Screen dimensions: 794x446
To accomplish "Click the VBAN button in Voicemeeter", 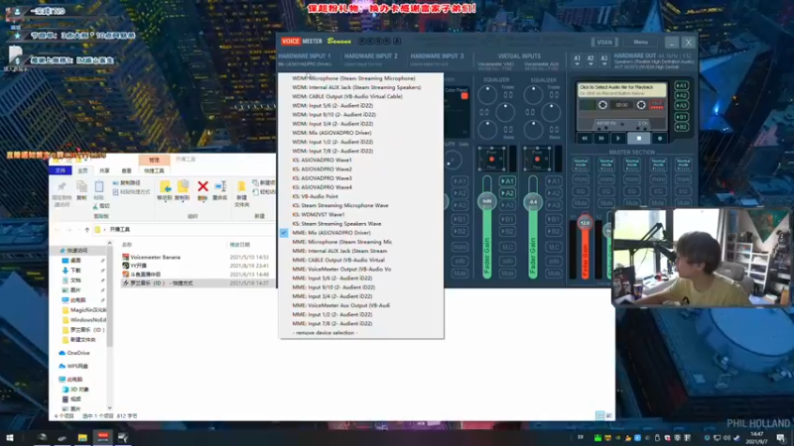I will [604, 42].
